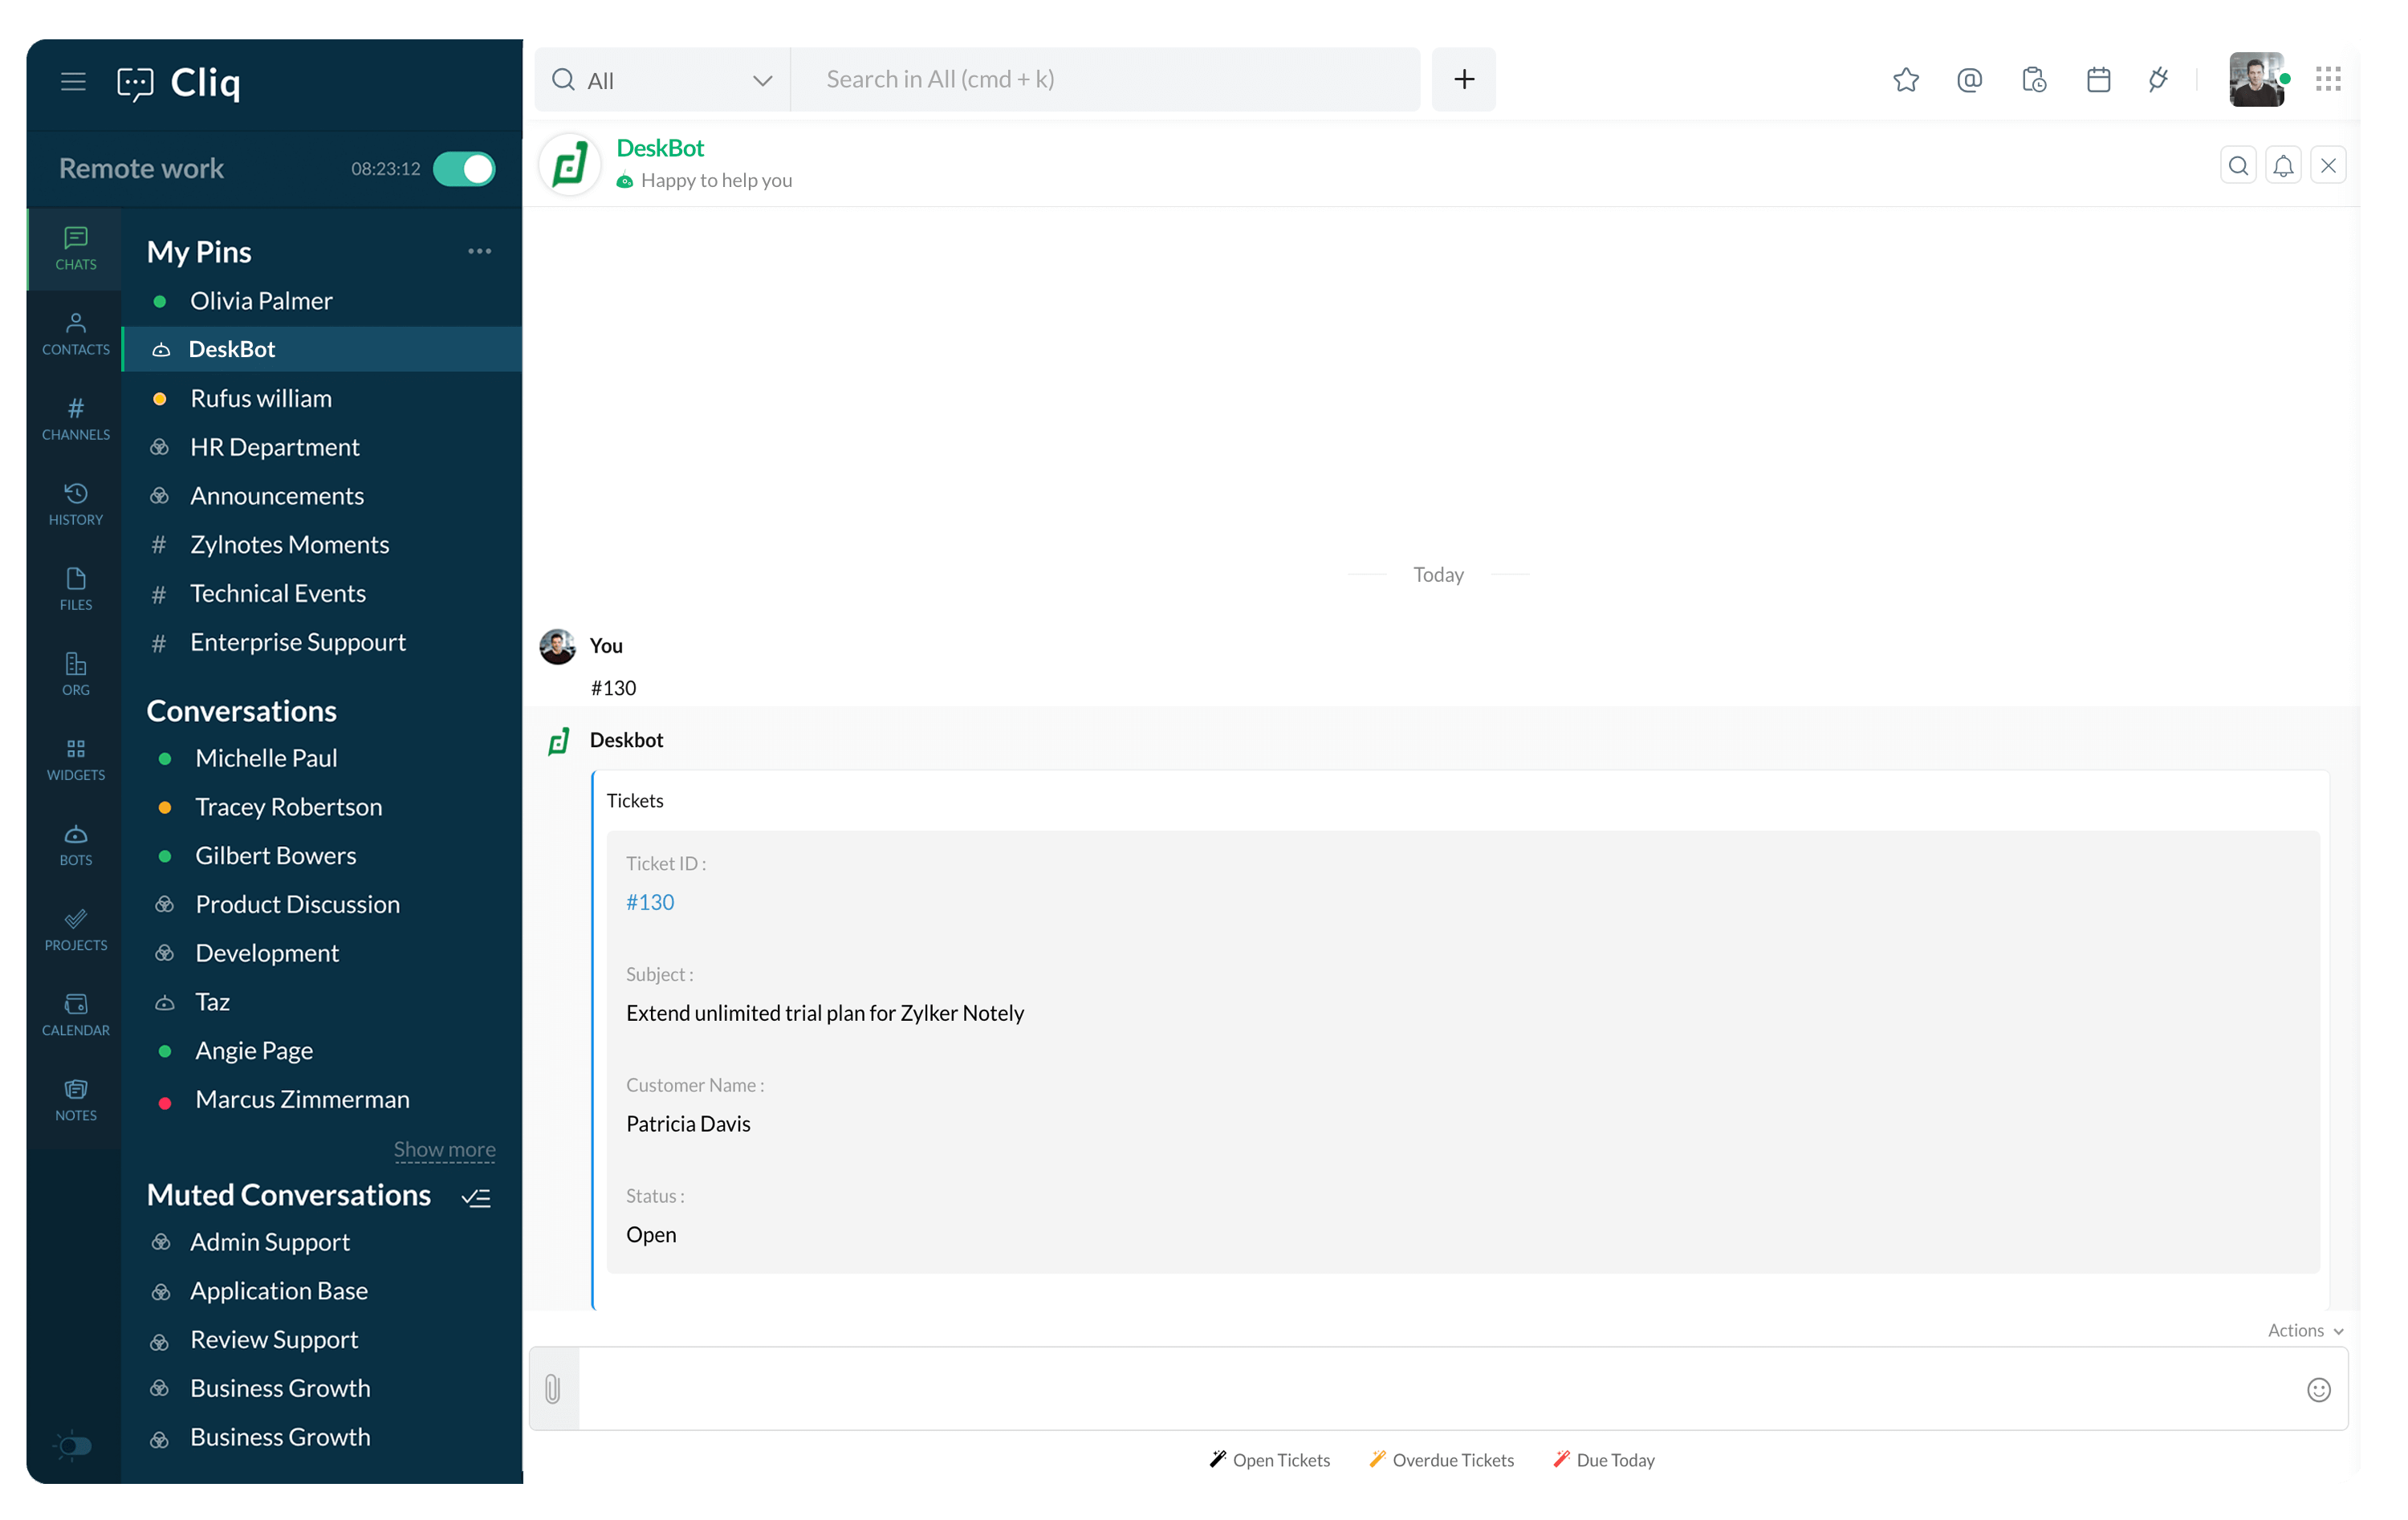Open the emoji picker smiley
This screenshot has width=2408, height=1520.
coord(2318,1389)
